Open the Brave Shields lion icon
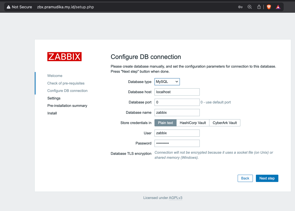Image resolution: width=295 pixels, height=211 pixels. [x=269, y=7]
